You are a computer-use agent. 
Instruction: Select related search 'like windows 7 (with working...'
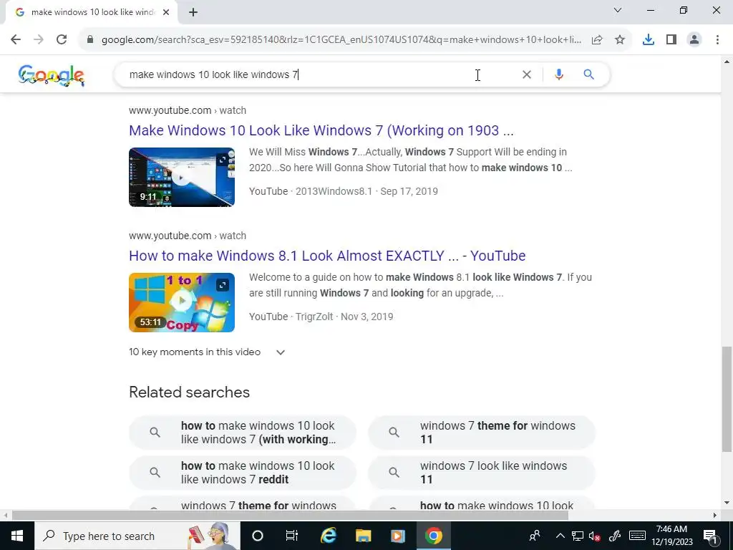pos(243,433)
